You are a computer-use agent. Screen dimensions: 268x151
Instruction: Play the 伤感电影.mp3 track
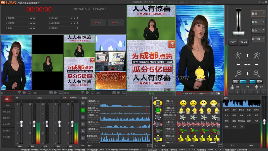tap(83, 117)
